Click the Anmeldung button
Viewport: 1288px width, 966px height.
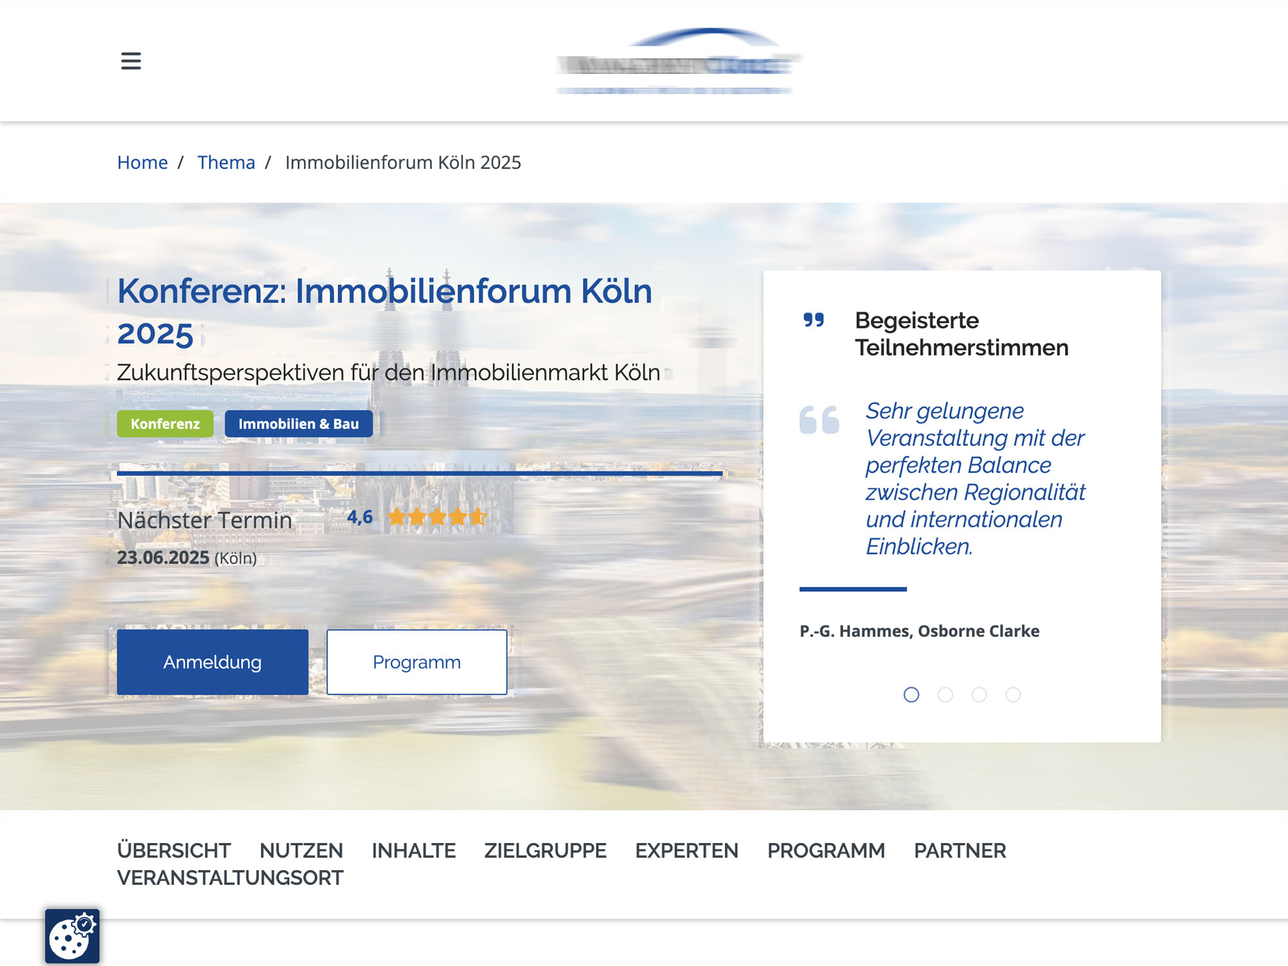click(213, 662)
